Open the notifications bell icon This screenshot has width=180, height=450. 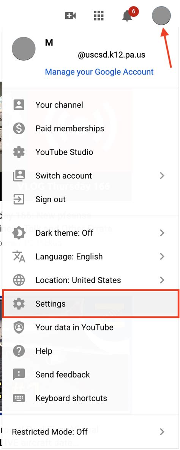tap(127, 16)
